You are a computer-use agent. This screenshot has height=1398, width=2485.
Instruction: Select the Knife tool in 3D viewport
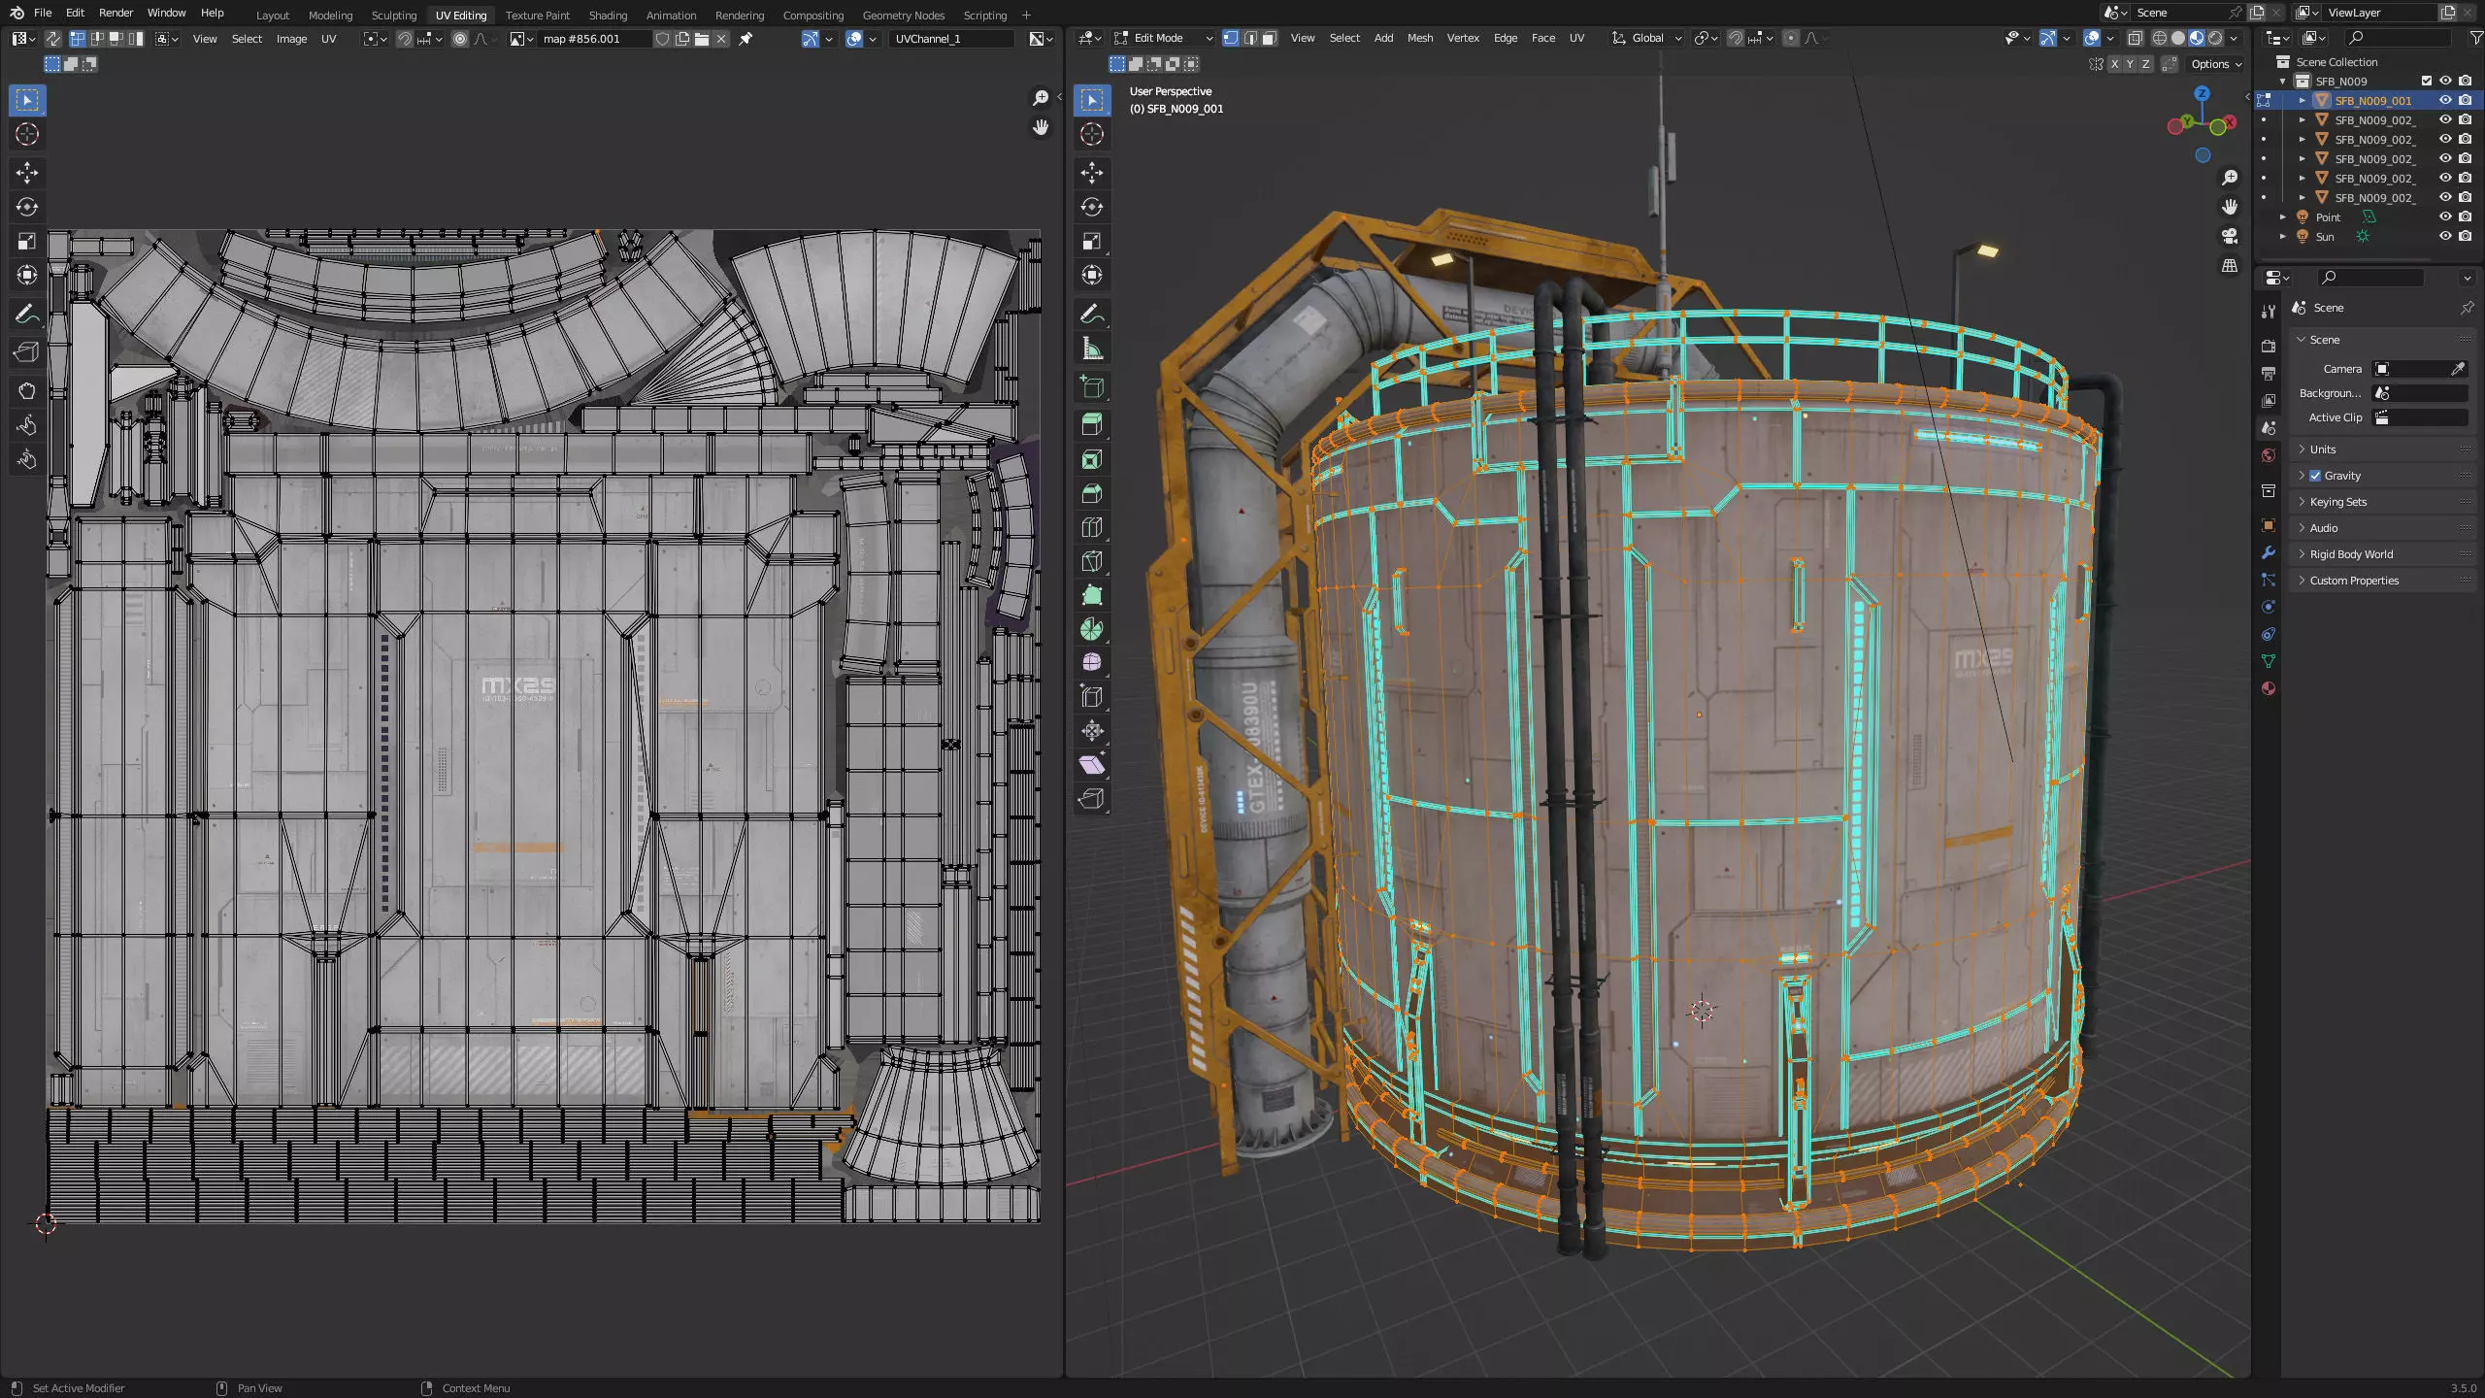(x=1092, y=561)
